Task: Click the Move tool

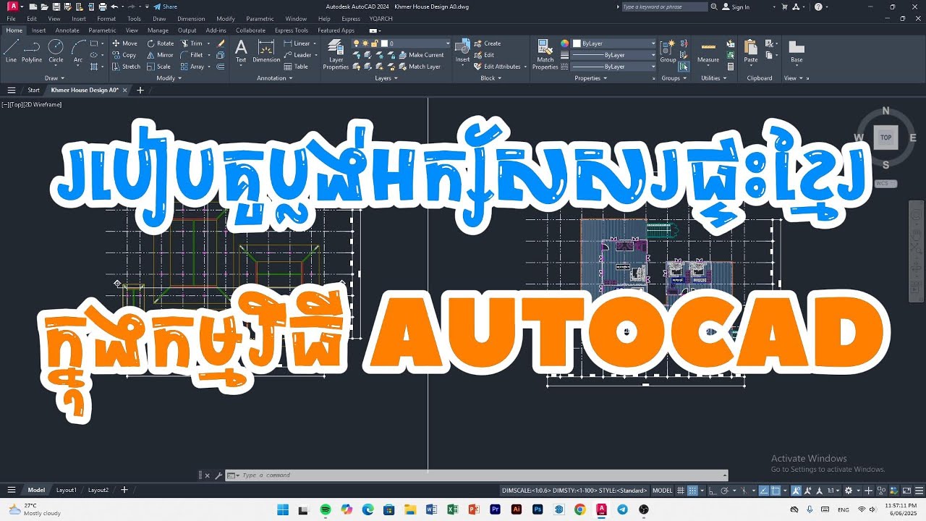Action: tap(124, 43)
